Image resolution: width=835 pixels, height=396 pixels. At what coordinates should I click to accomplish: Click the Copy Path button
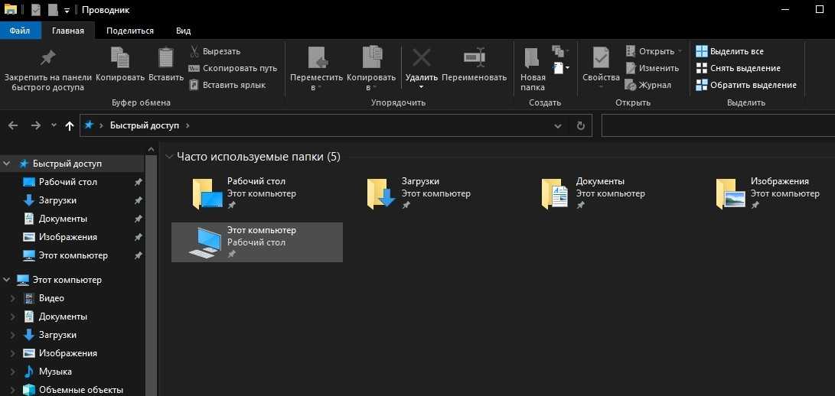[232, 68]
